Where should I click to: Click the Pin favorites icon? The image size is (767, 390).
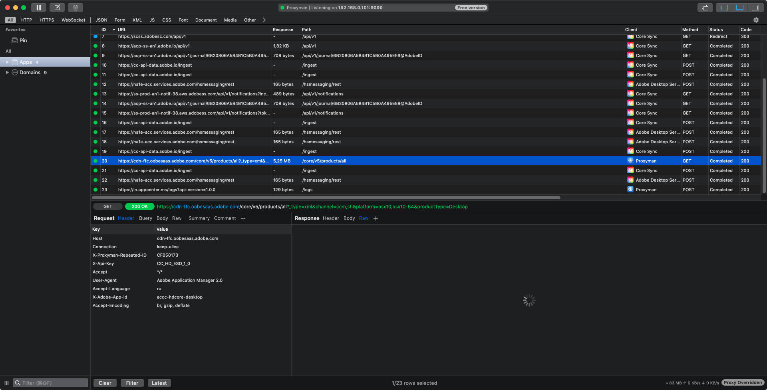click(x=15, y=40)
